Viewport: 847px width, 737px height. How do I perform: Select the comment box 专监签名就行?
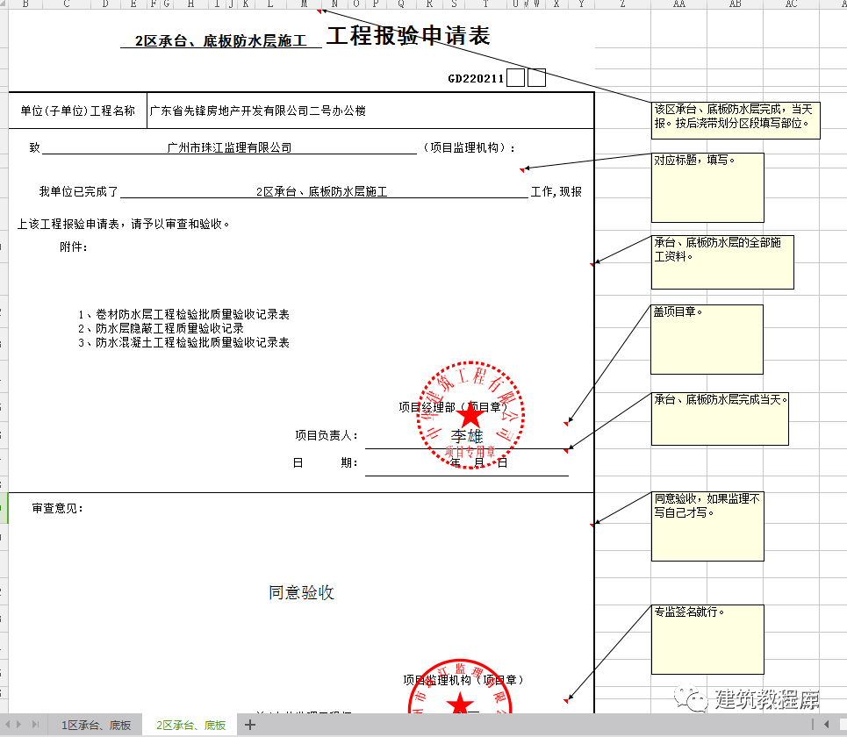click(707, 640)
